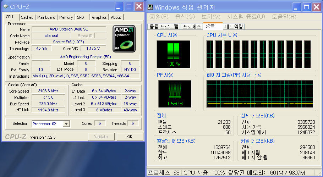
Task: Click the system cache value 1245872
Action: pyautogui.click(x=306, y=132)
